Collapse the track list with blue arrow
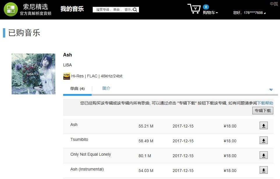The height and width of the screenshot is (179, 280). (271, 90)
